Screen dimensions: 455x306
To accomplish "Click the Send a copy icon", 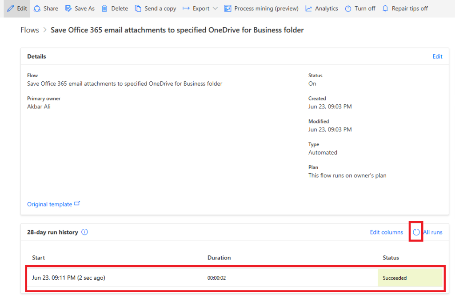I will tap(138, 8).
